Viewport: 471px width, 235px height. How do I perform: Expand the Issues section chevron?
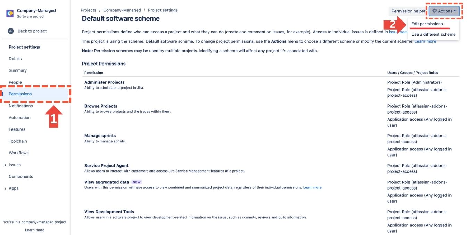click(x=5, y=165)
